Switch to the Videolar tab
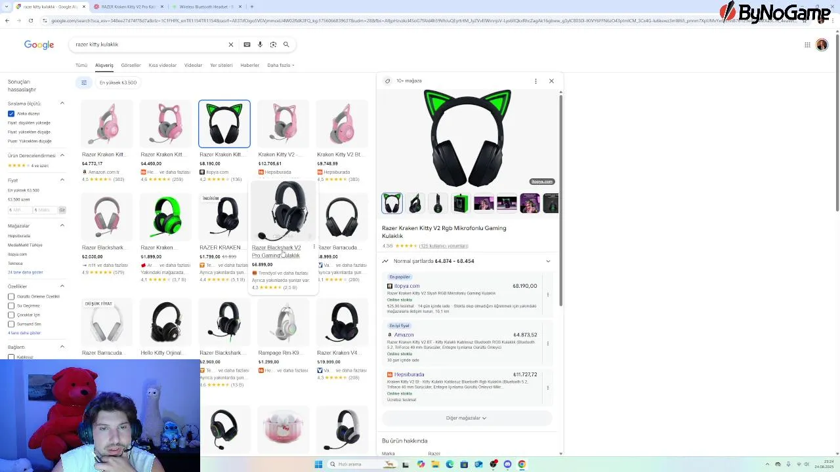The height and width of the screenshot is (472, 840). pyautogui.click(x=193, y=66)
